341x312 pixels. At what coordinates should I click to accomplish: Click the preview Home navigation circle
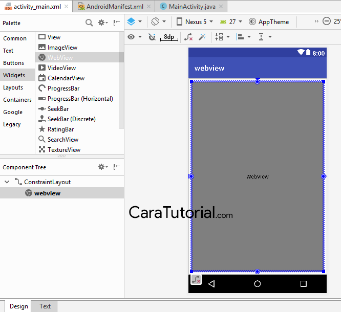(258, 284)
